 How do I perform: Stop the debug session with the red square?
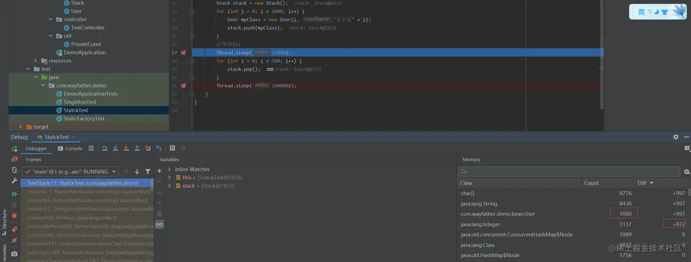[x=15, y=216]
